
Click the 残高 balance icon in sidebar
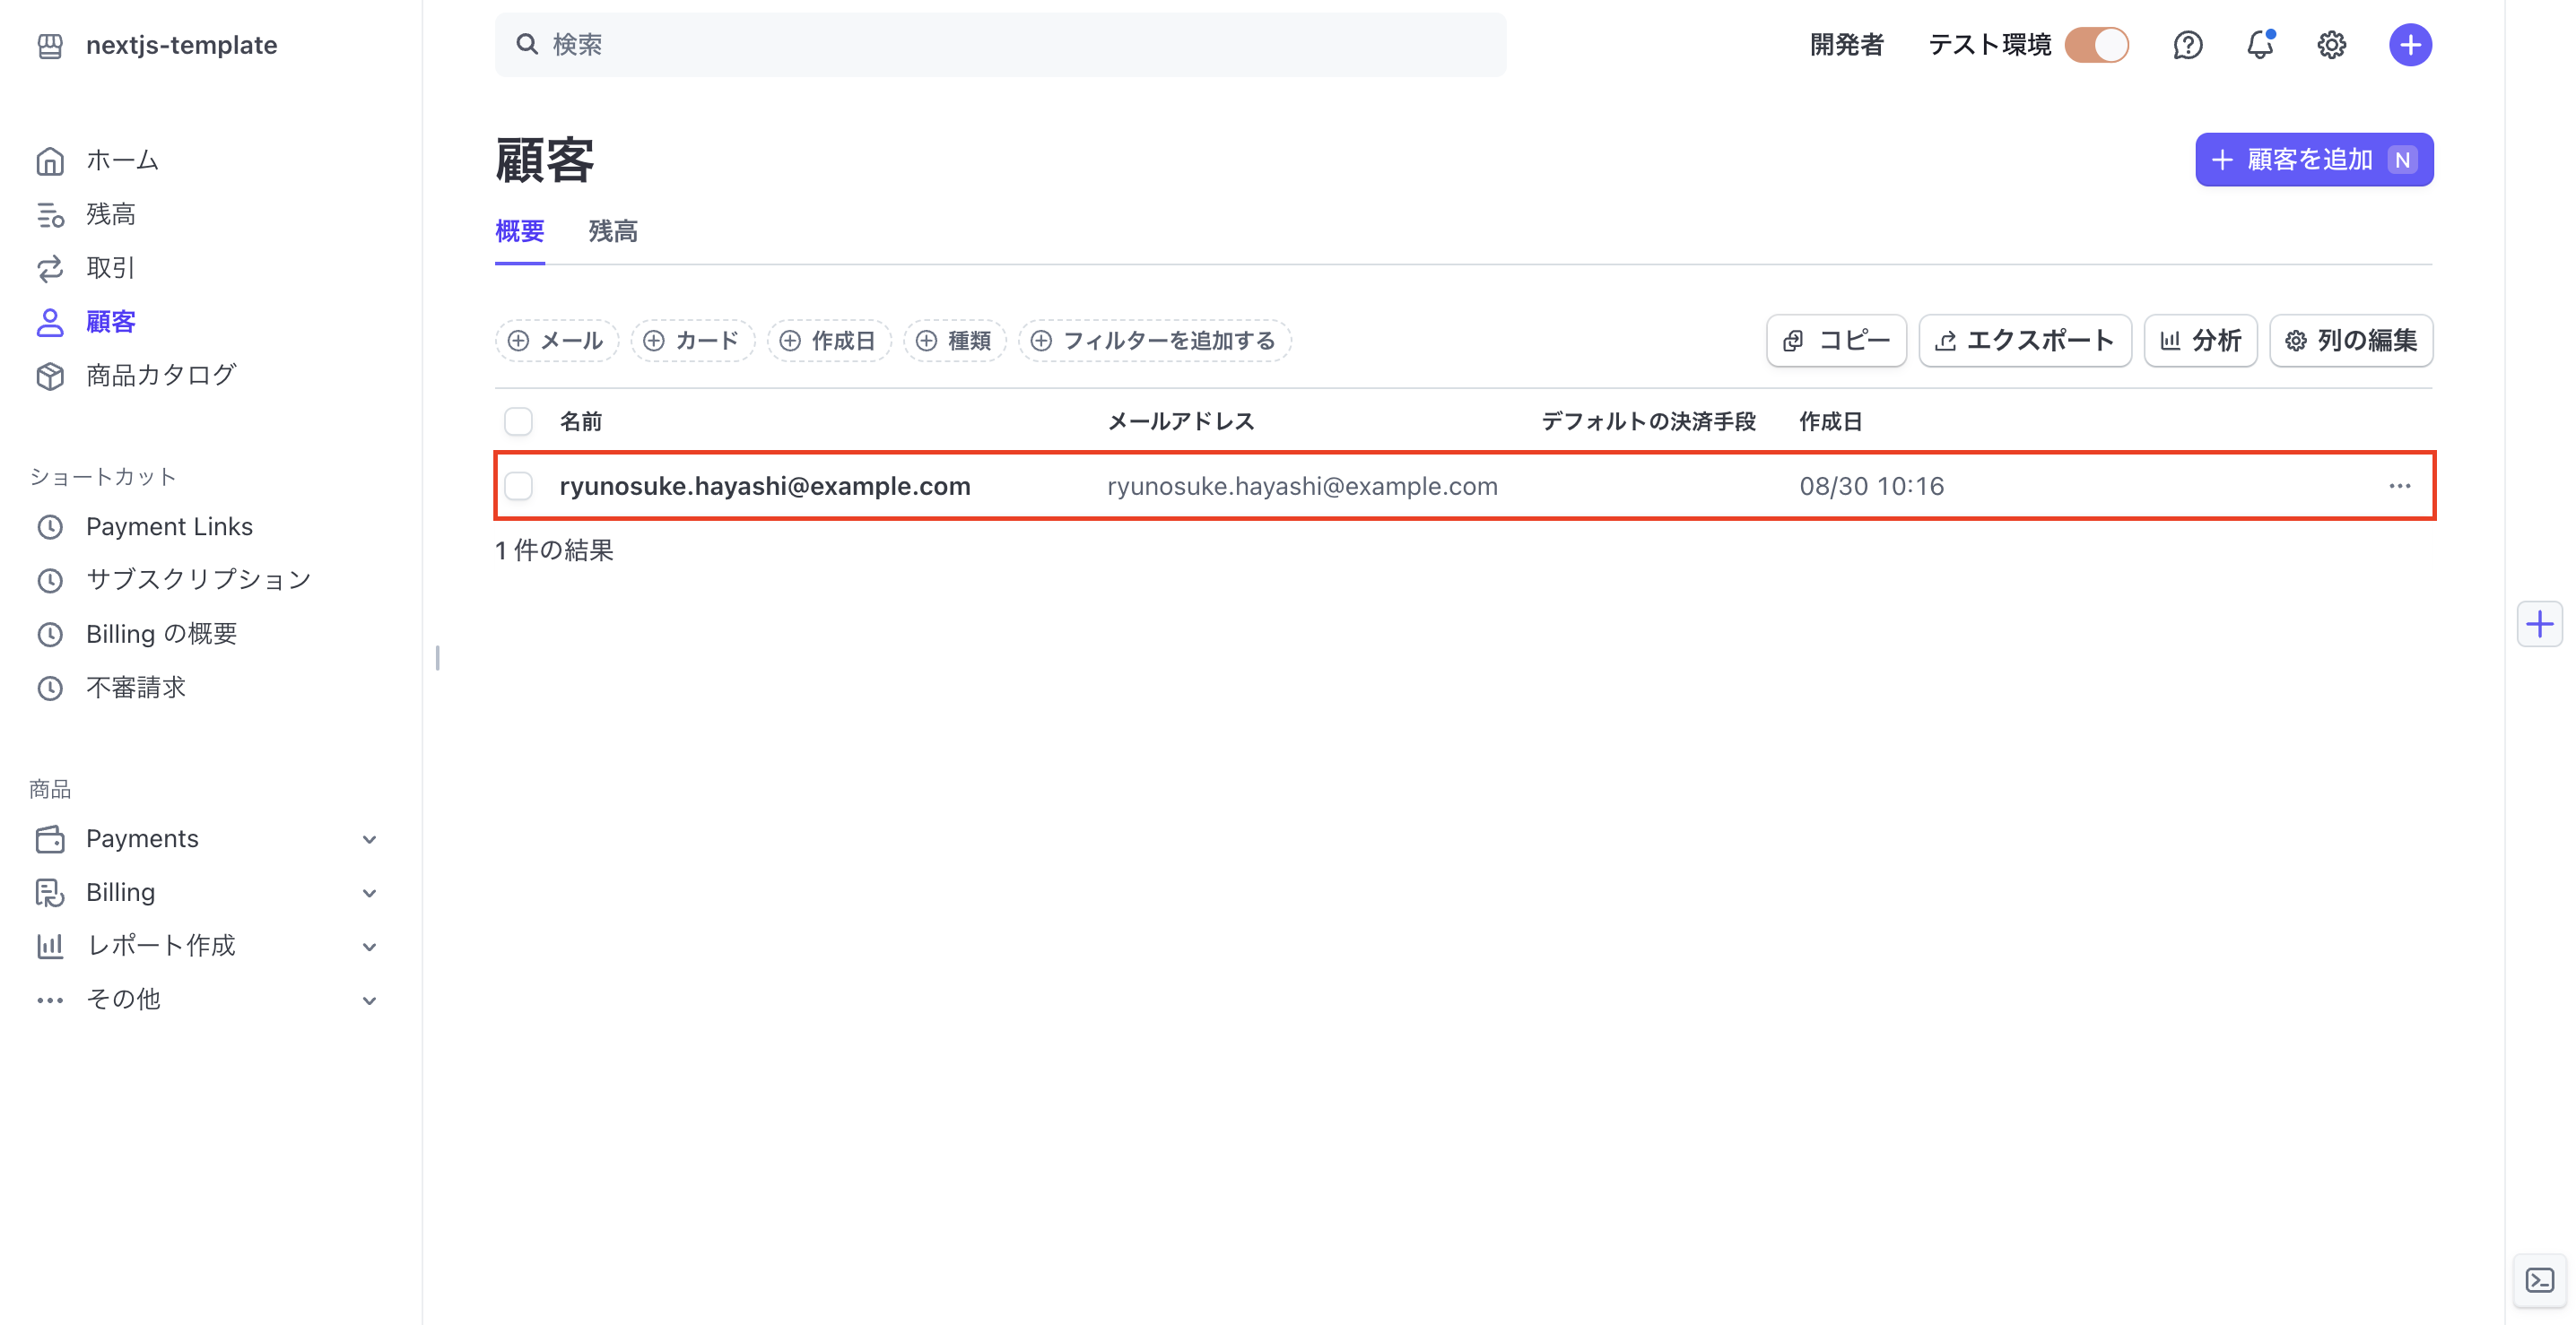[x=50, y=215]
